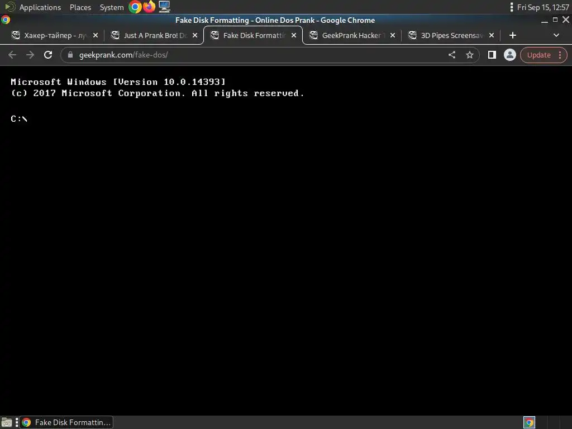Close the Chrome window
This screenshot has height=429, width=572.
point(566,20)
